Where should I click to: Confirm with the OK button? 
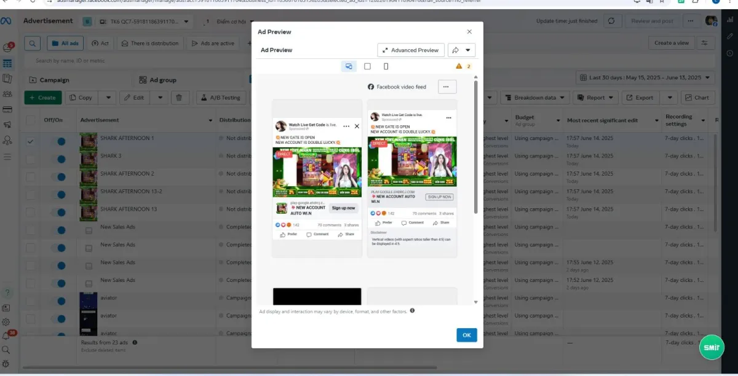(466, 335)
